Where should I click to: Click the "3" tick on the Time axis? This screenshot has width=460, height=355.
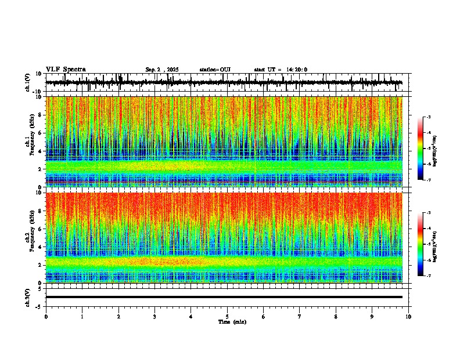tap(154, 317)
